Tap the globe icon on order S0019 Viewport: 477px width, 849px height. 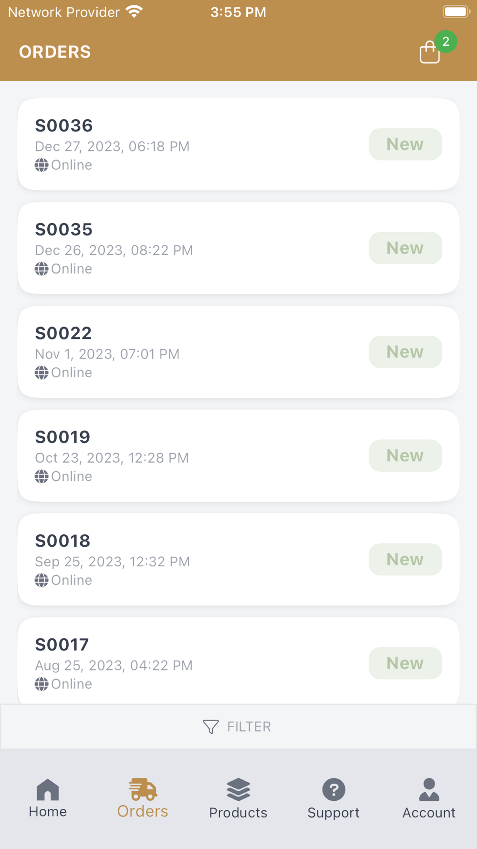41,477
